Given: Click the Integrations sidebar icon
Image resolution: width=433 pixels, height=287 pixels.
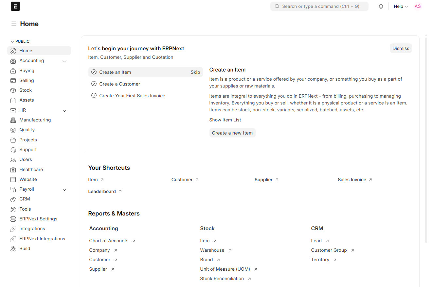Looking at the screenshot, I should 13,229.
